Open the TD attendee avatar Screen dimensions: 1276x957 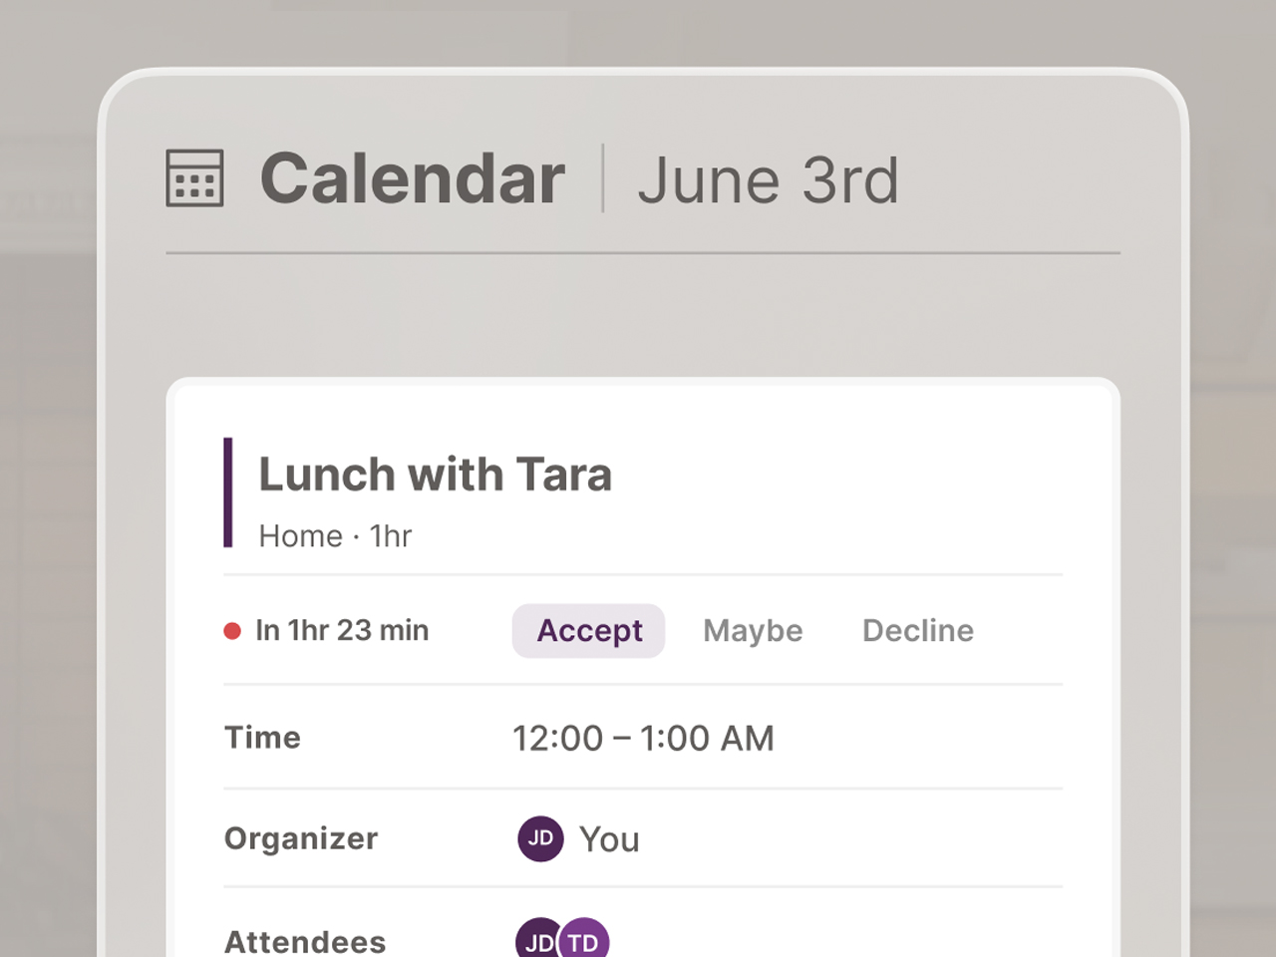585,940
